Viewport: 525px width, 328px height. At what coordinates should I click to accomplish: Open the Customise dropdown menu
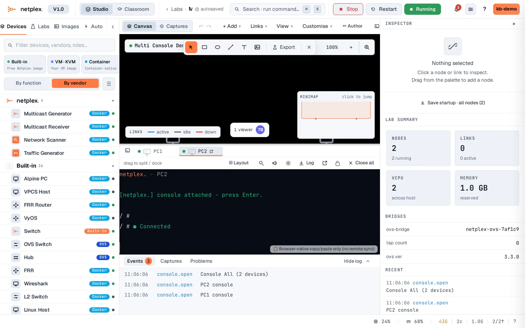(x=317, y=26)
